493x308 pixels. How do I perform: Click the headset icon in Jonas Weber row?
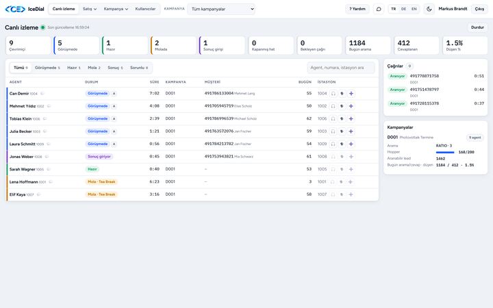(x=333, y=157)
